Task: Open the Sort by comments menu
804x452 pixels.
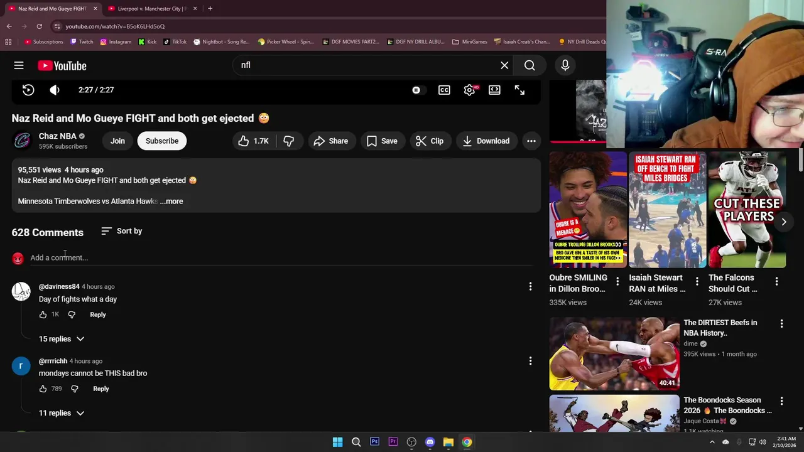Action: pos(122,231)
